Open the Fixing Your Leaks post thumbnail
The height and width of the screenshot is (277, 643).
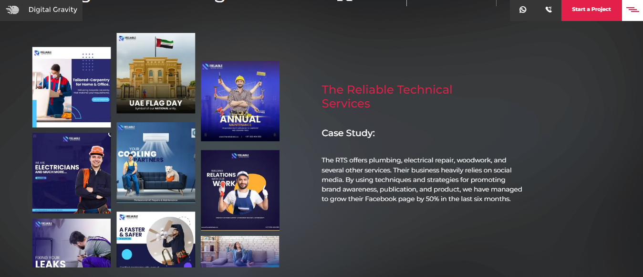72,243
